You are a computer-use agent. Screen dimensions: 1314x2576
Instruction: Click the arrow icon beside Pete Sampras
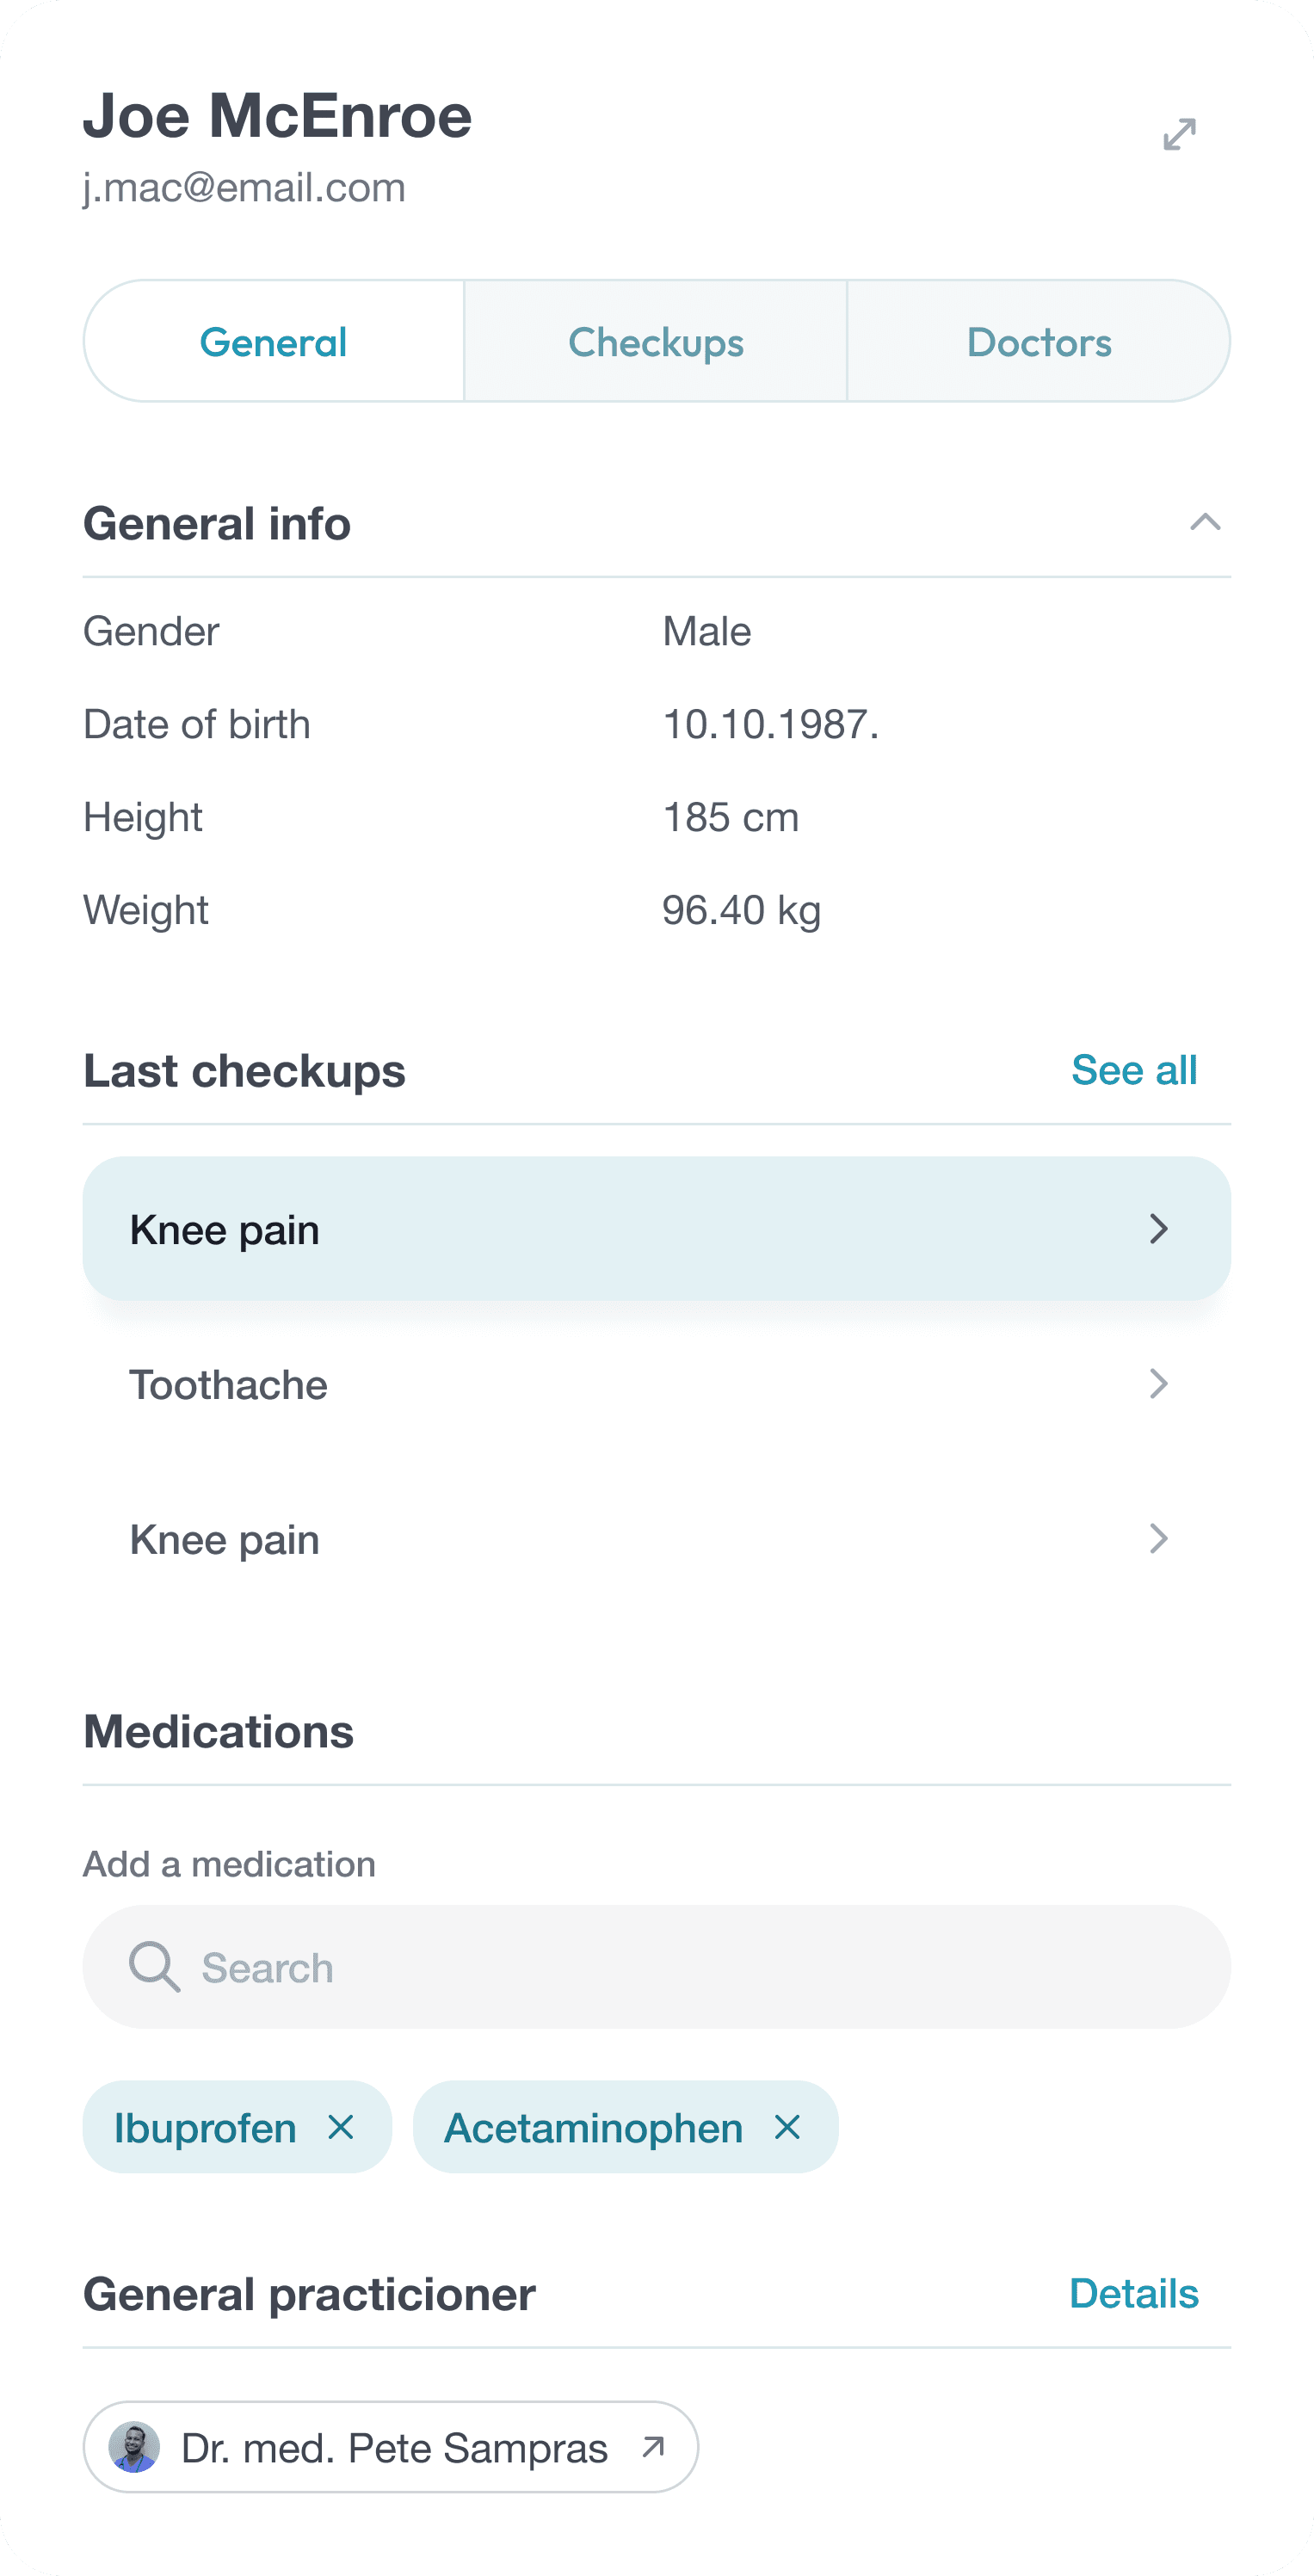click(654, 2447)
